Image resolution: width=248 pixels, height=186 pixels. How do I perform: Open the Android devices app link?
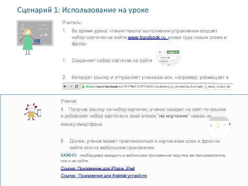tap(104, 176)
